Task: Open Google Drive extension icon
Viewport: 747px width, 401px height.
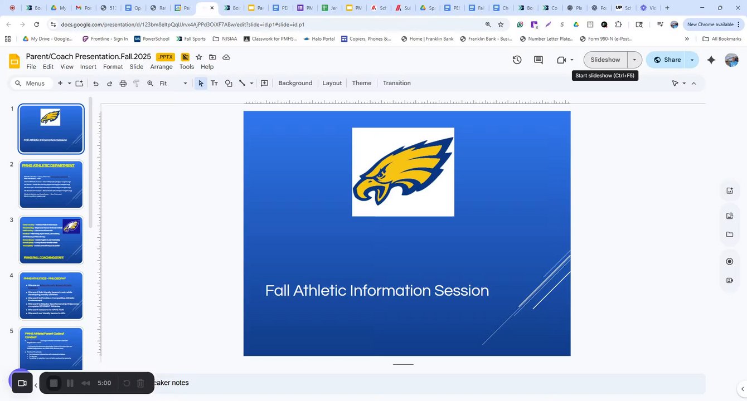Action: click(x=576, y=25)
